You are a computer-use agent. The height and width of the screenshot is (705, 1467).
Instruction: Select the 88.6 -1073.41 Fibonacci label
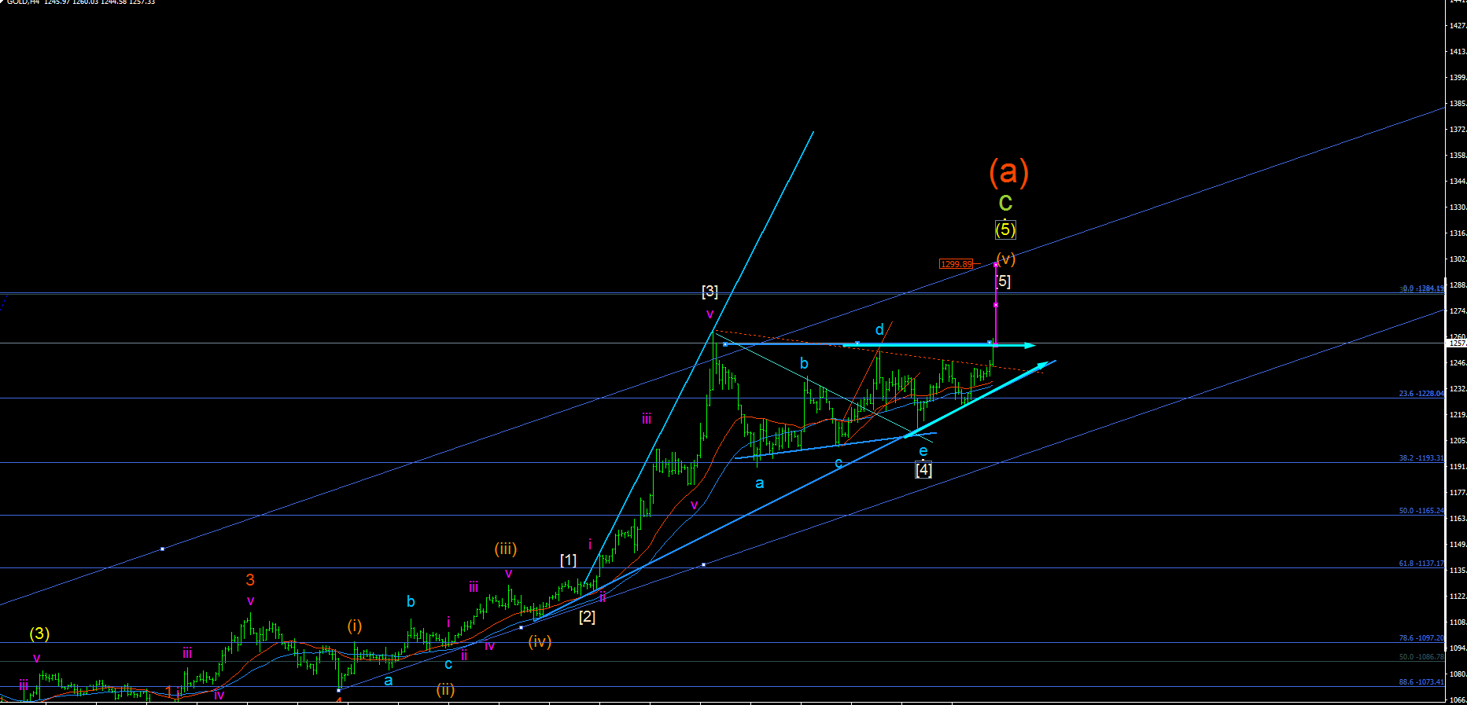1421,682
